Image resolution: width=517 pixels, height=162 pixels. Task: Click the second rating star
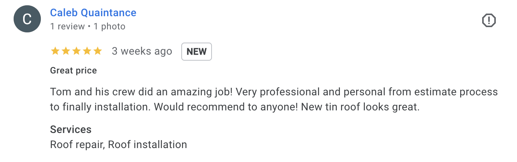coord(66,51)
